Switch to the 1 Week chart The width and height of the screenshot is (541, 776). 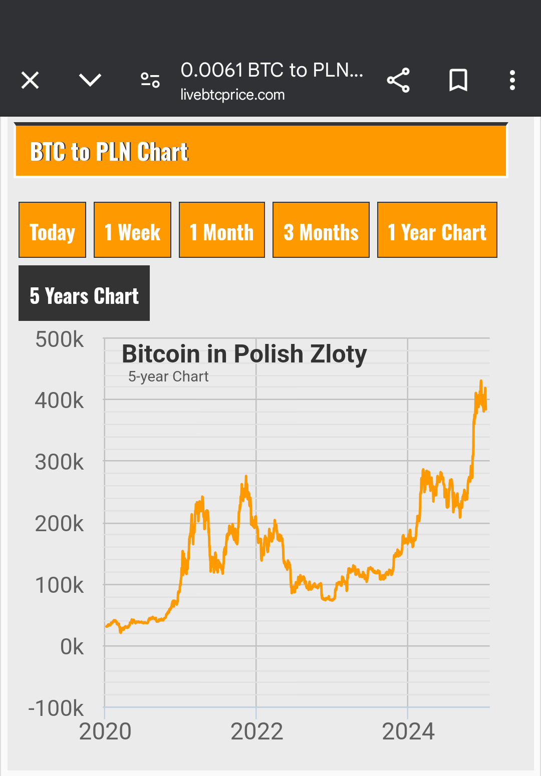(x=132, y=230)
